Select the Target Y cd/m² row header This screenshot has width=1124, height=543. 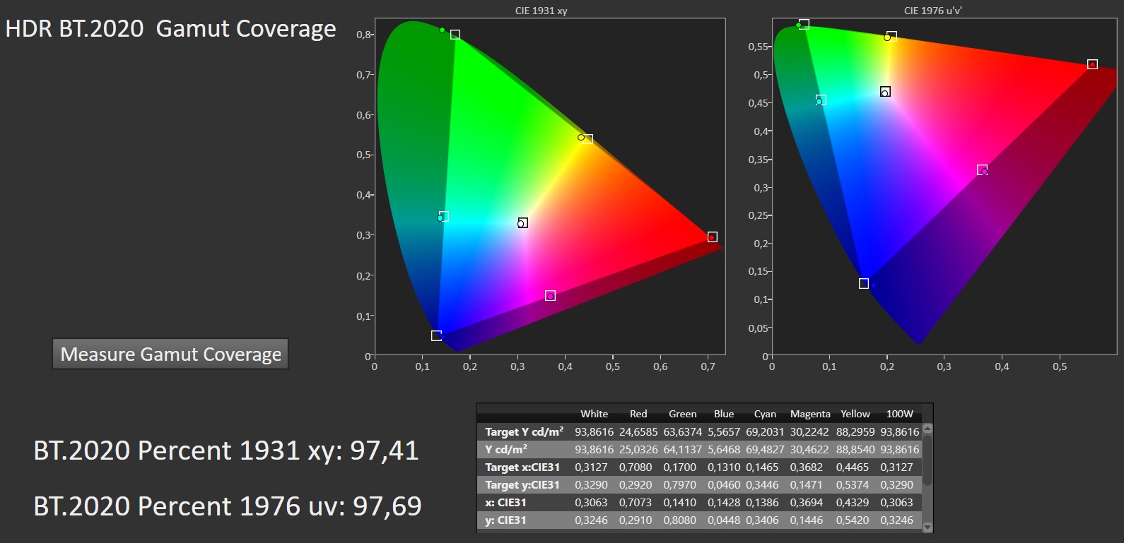[x=524, y=431]
